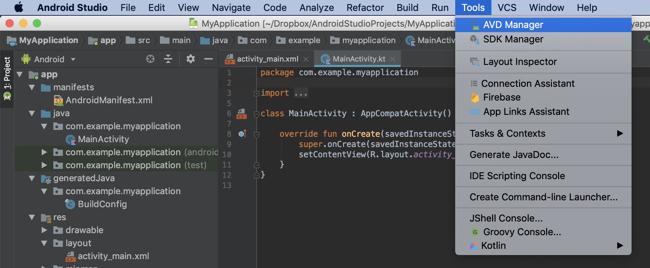Open the Apple menu
Viewport: 650px width, 268px height.
click(19, 7)
